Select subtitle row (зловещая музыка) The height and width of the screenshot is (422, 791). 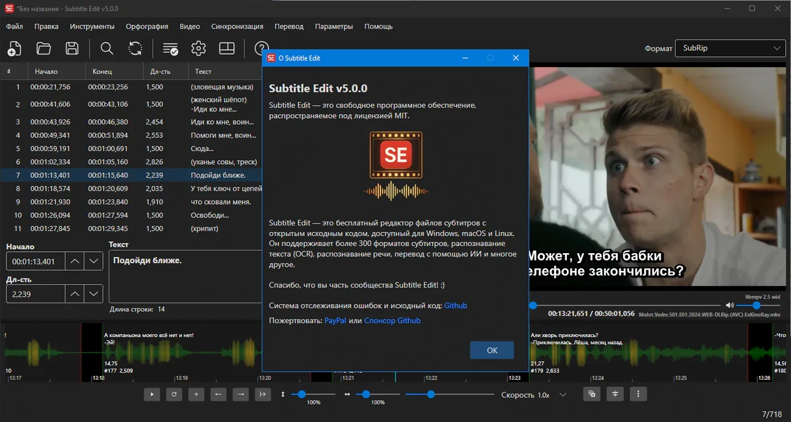[132, 87]
